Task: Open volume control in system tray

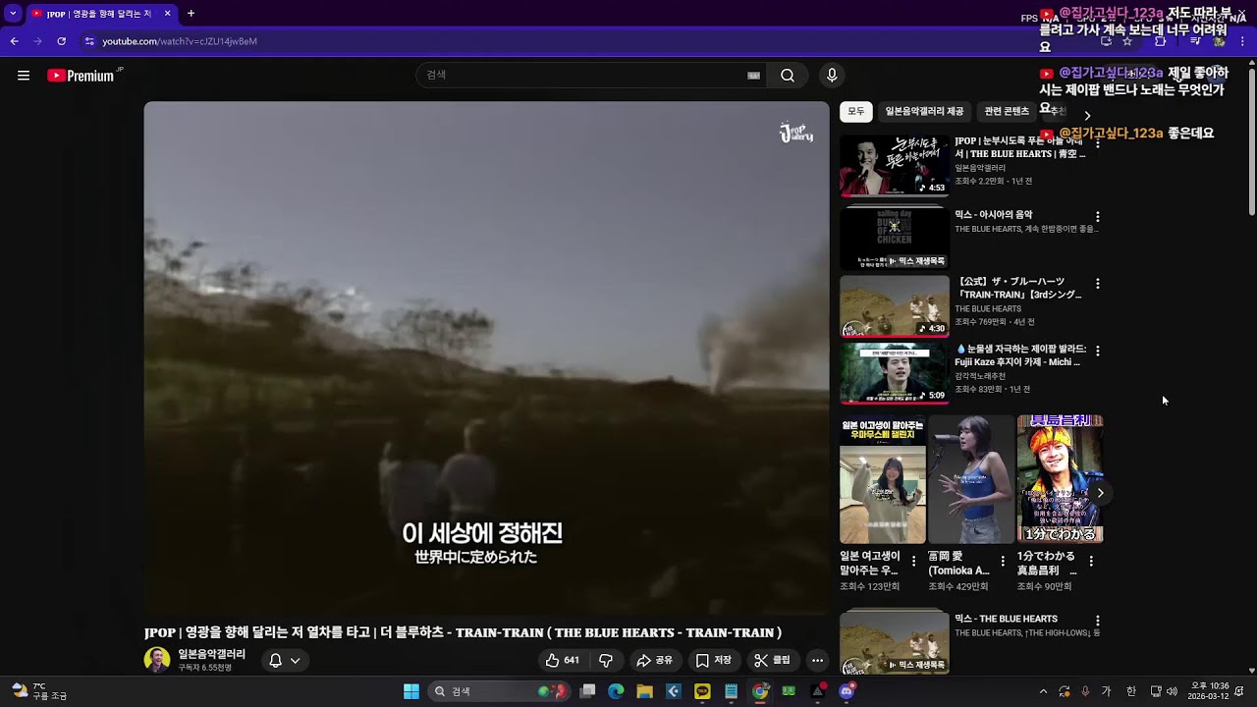Action: (1172, 691)
